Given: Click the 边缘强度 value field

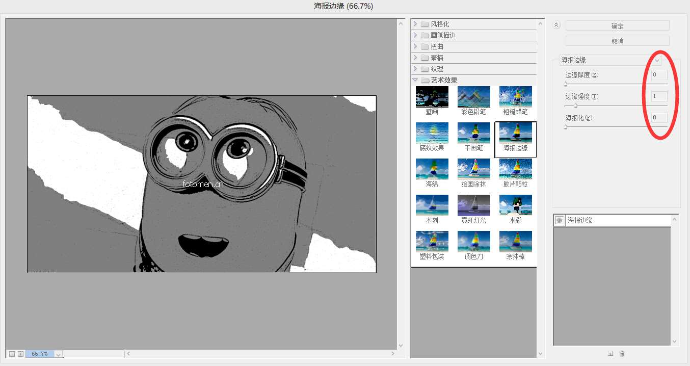Looking at the screenshot, I should coord(659,96).
